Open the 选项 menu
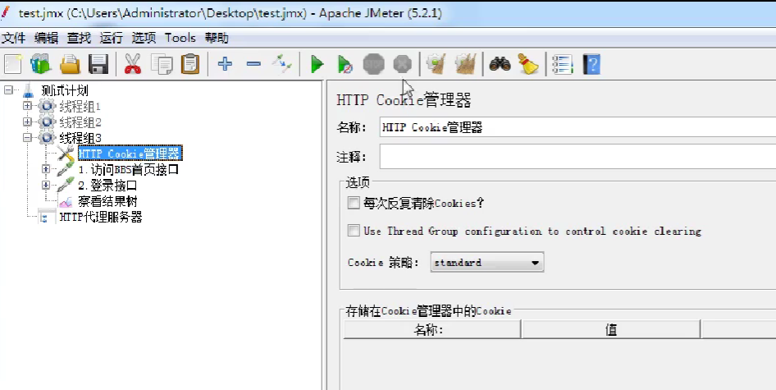This screenshot has width=776, height=390. pos(144,38)
